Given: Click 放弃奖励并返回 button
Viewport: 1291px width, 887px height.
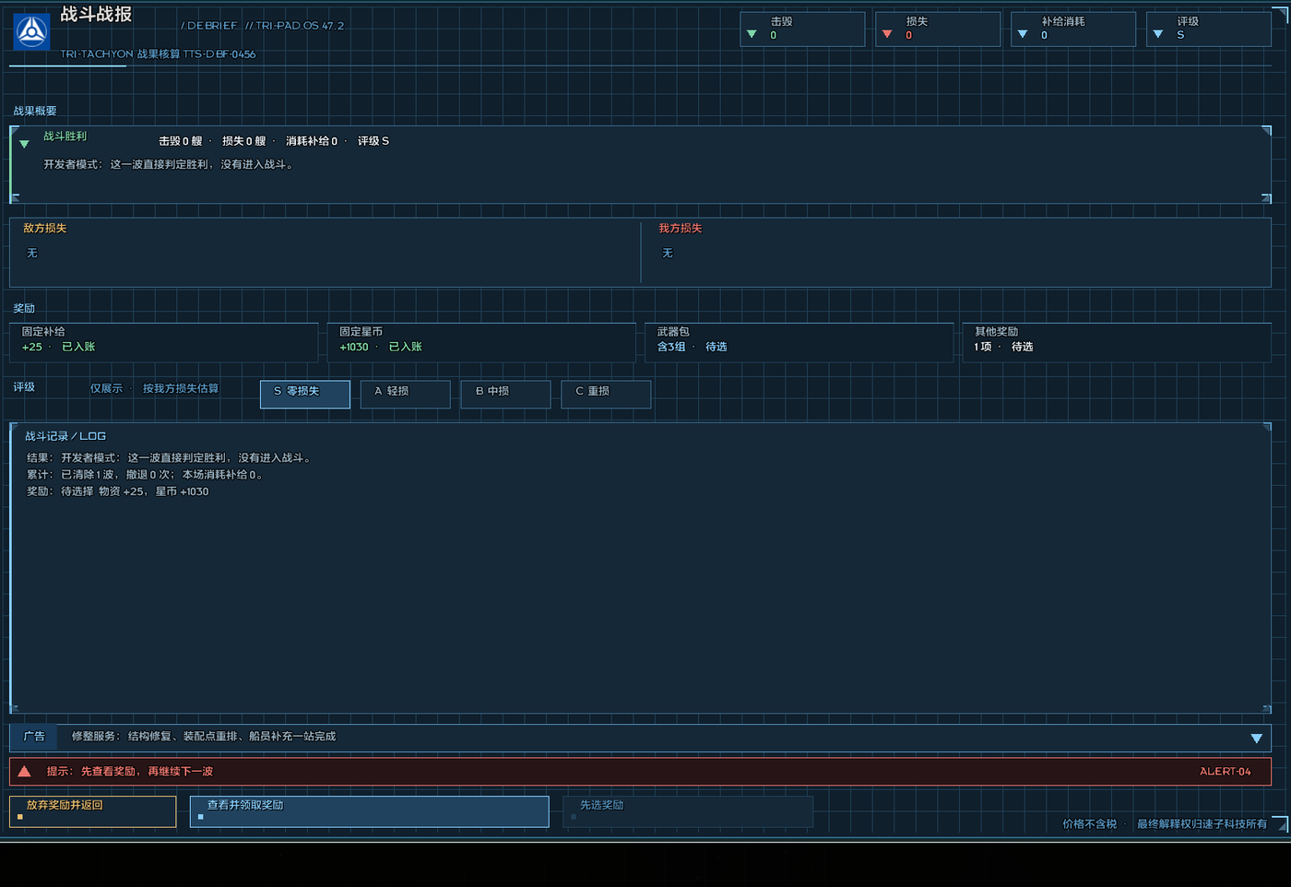Looking at the screenshot, I should point(92,811).
